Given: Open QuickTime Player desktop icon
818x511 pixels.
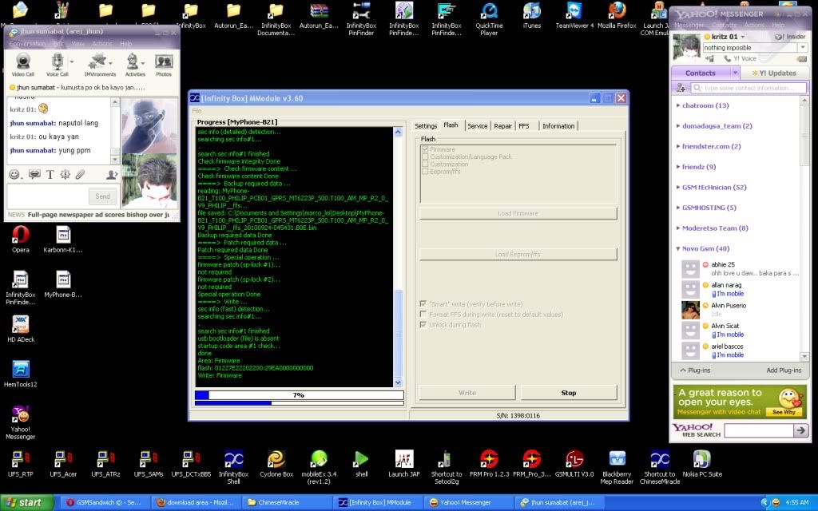Looking at the screenshot, I should [x=489, y=19].
